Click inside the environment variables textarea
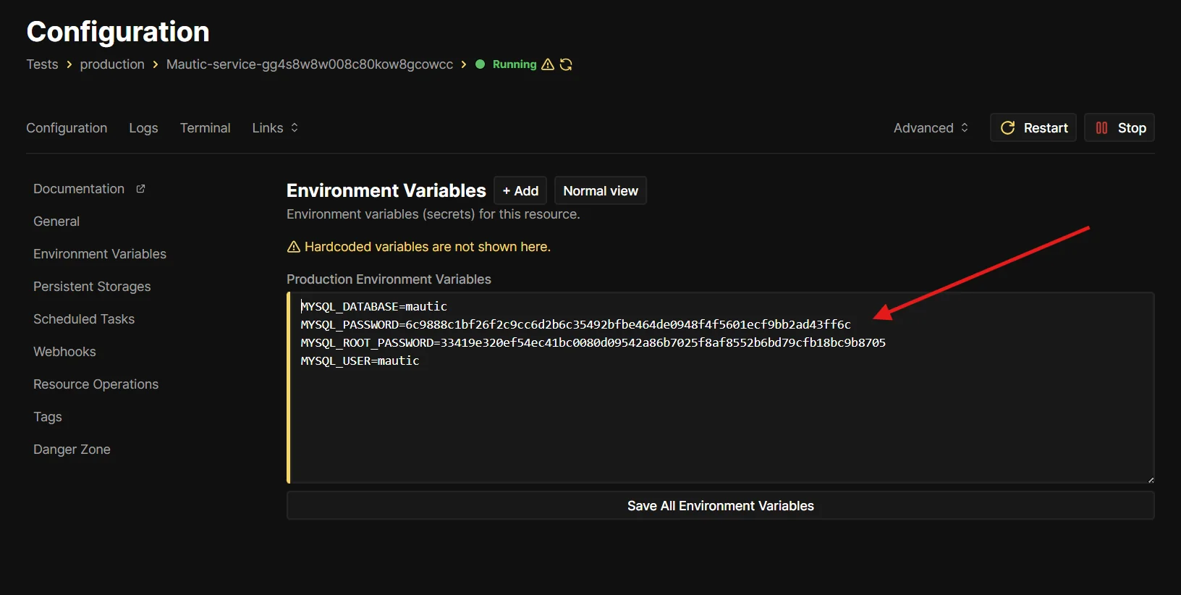 tap(721, 388)
